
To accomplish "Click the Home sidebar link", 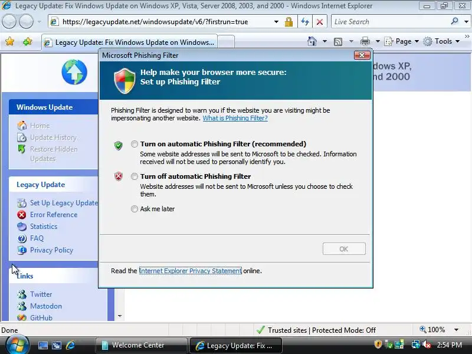I will pyautogui.click(x=40, y=126).
